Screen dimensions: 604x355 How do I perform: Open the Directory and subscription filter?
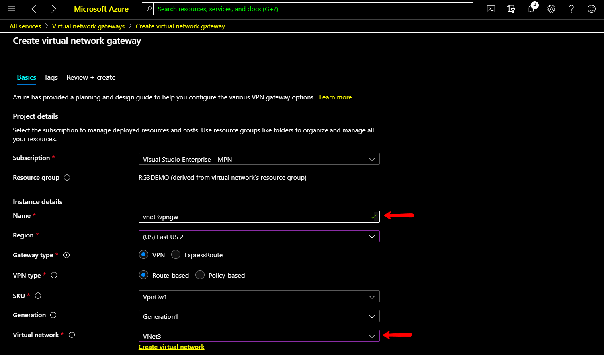[511, 9]
